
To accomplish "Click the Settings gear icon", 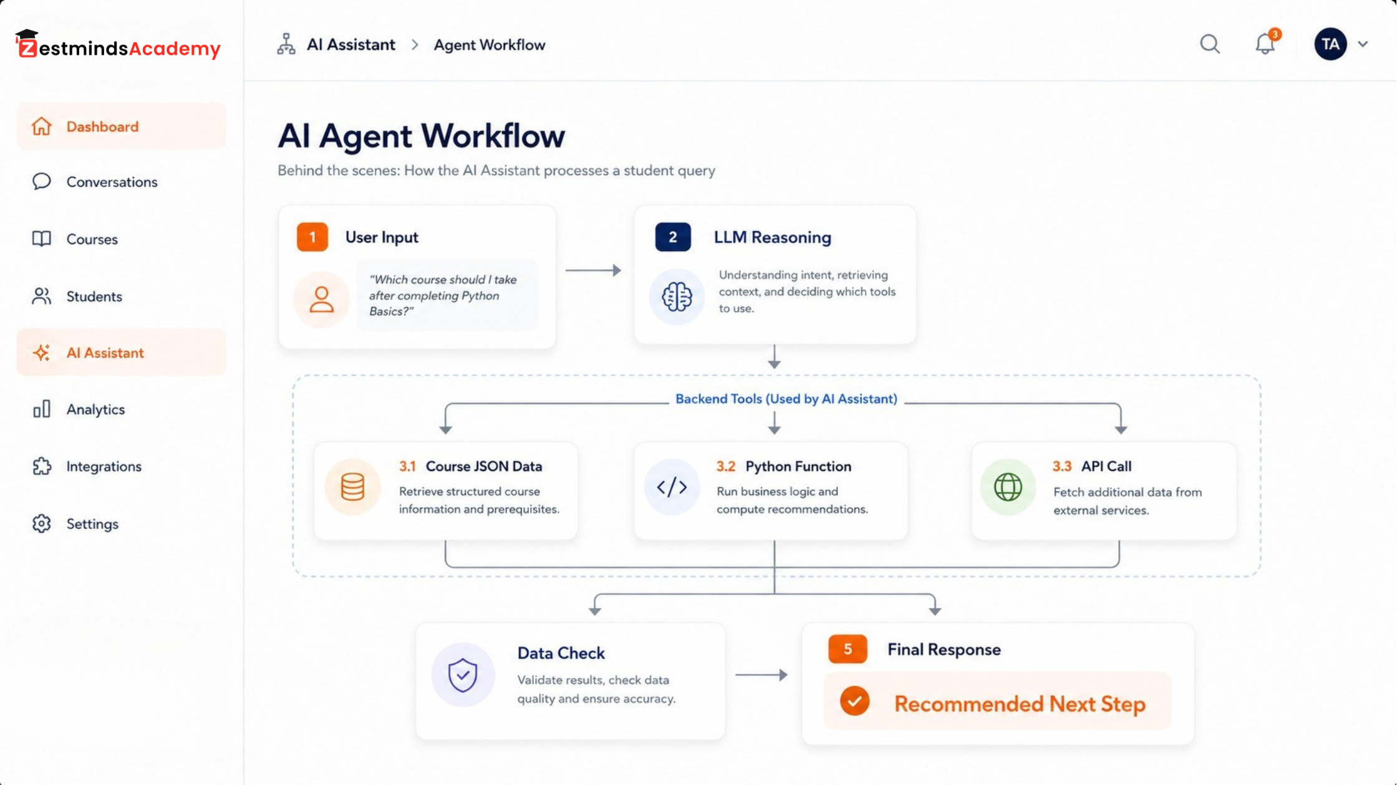I will click(x=41, y=523).
